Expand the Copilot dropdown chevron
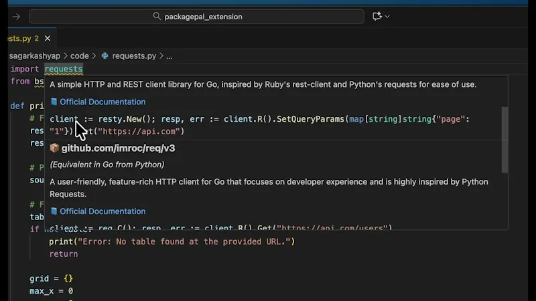Viewport: 536px width, 301px height. tap(387, 16)
